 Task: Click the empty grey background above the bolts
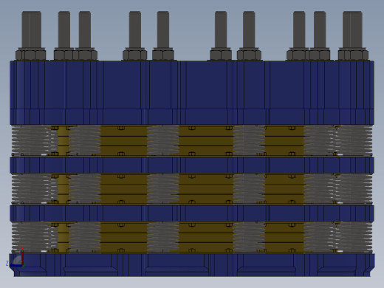click(192, 5)
